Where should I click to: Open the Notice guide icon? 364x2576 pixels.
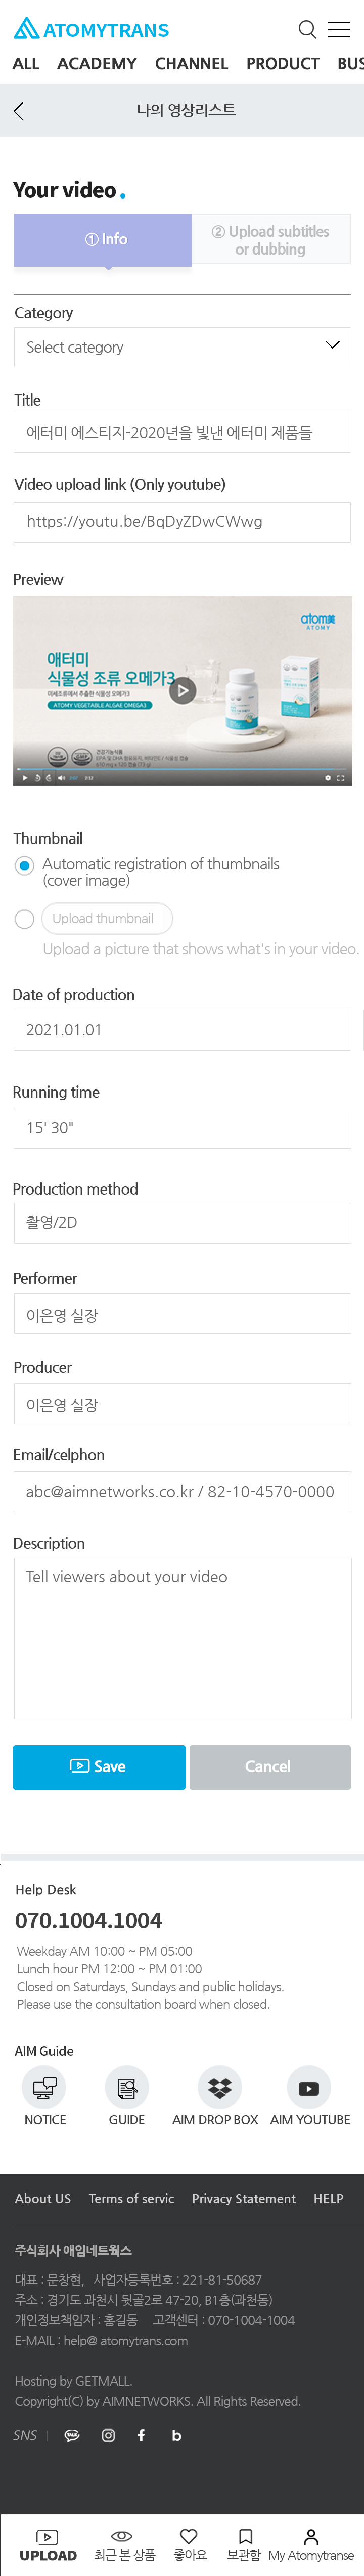[44, 2087]
